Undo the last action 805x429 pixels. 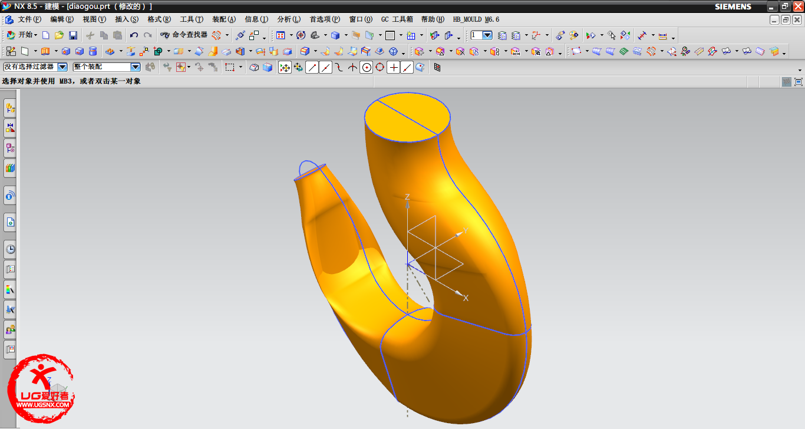point(134,35)
